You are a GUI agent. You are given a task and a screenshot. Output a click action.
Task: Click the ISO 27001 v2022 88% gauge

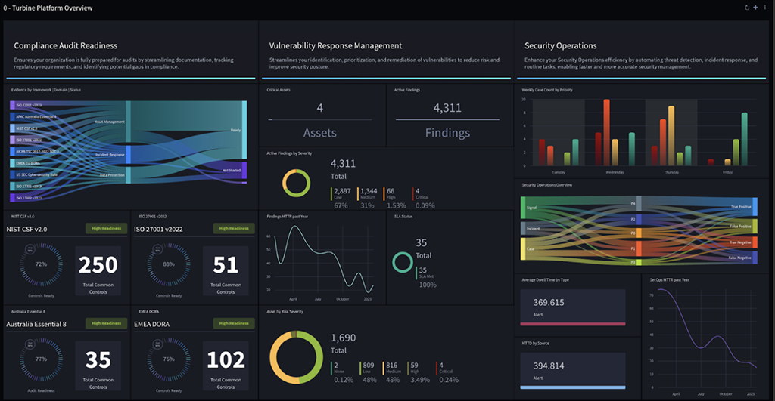tap(169, 265)
